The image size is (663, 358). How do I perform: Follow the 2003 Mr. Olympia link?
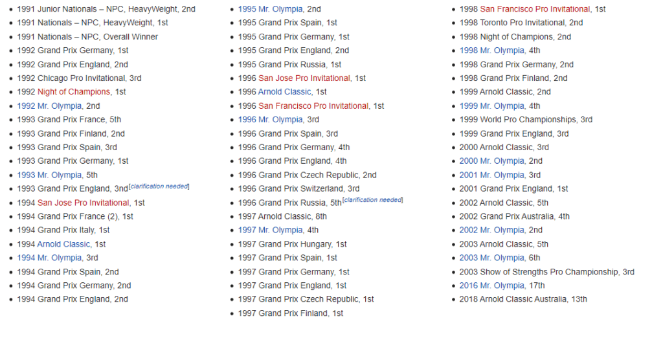click(x=492, y=258)
